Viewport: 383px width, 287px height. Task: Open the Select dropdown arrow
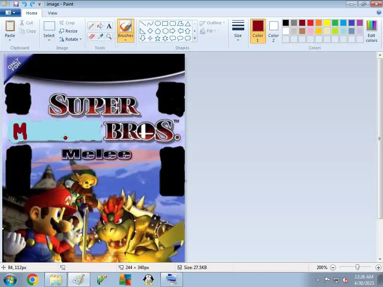tap(49, 40)
